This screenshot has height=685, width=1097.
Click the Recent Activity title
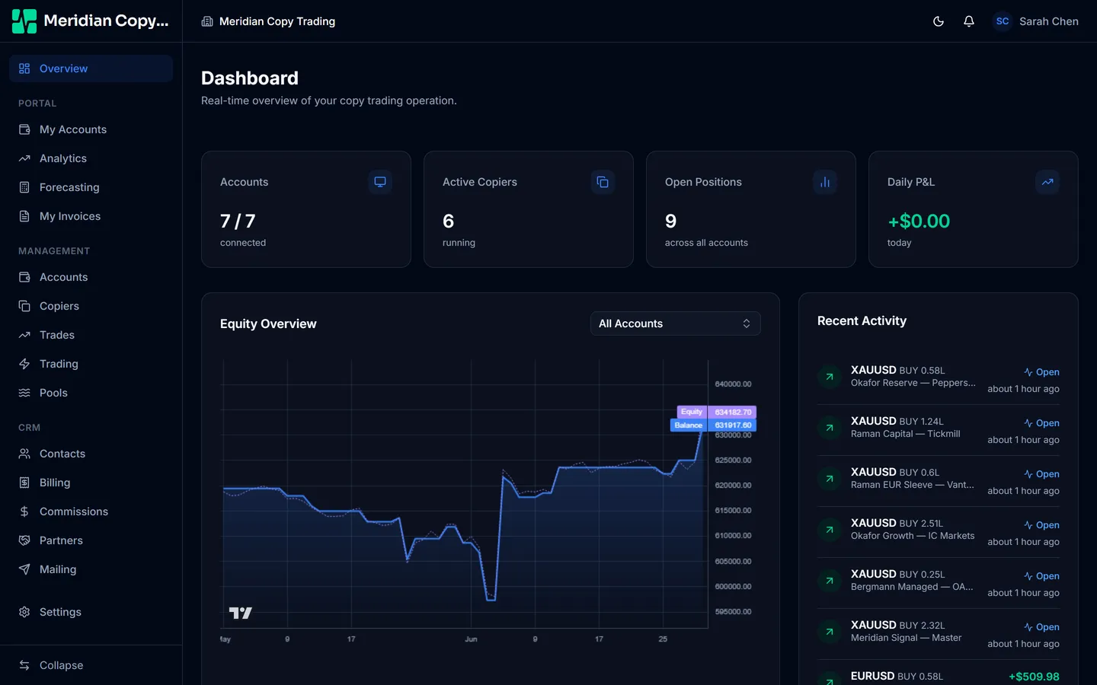(862, 321)
